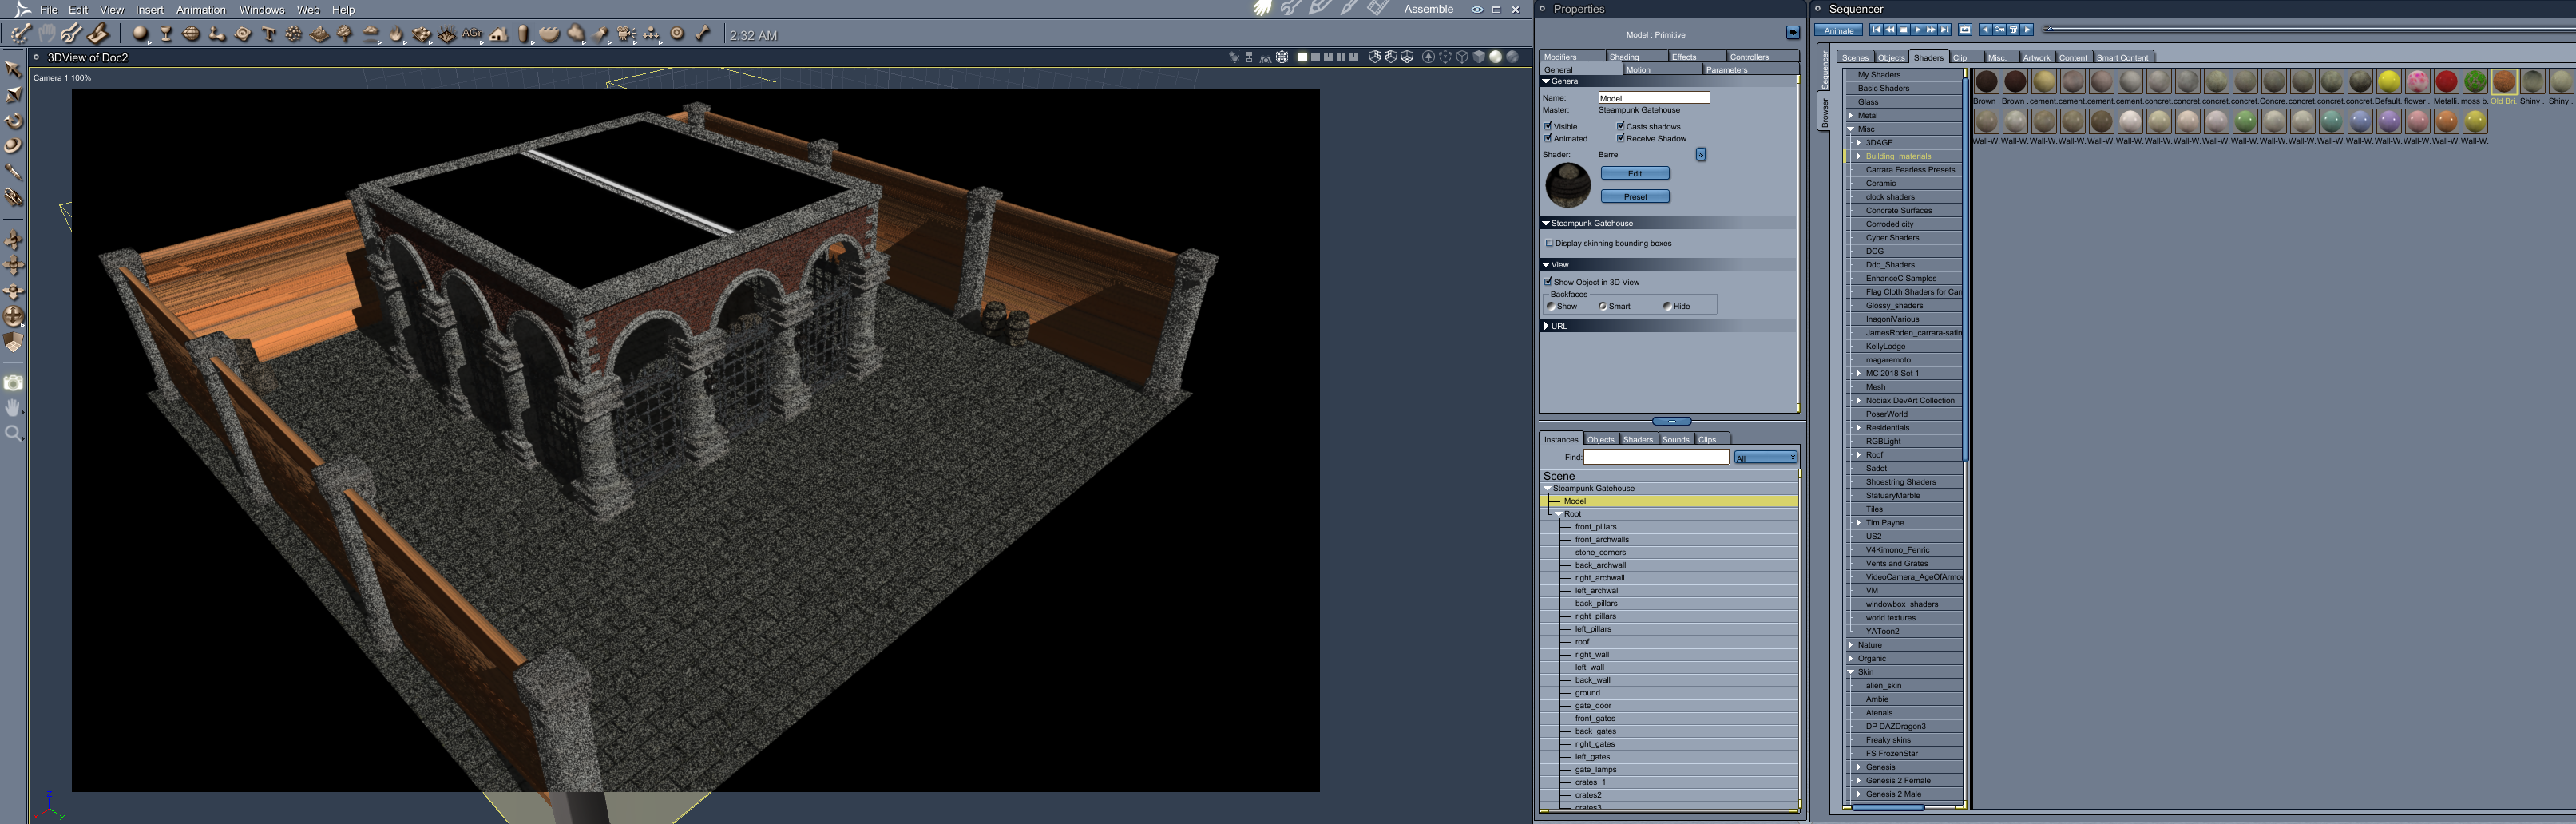Enable Display skinning bounding boxes
The width and height of the screenshot is (2576, 824).
[1550, 243]
